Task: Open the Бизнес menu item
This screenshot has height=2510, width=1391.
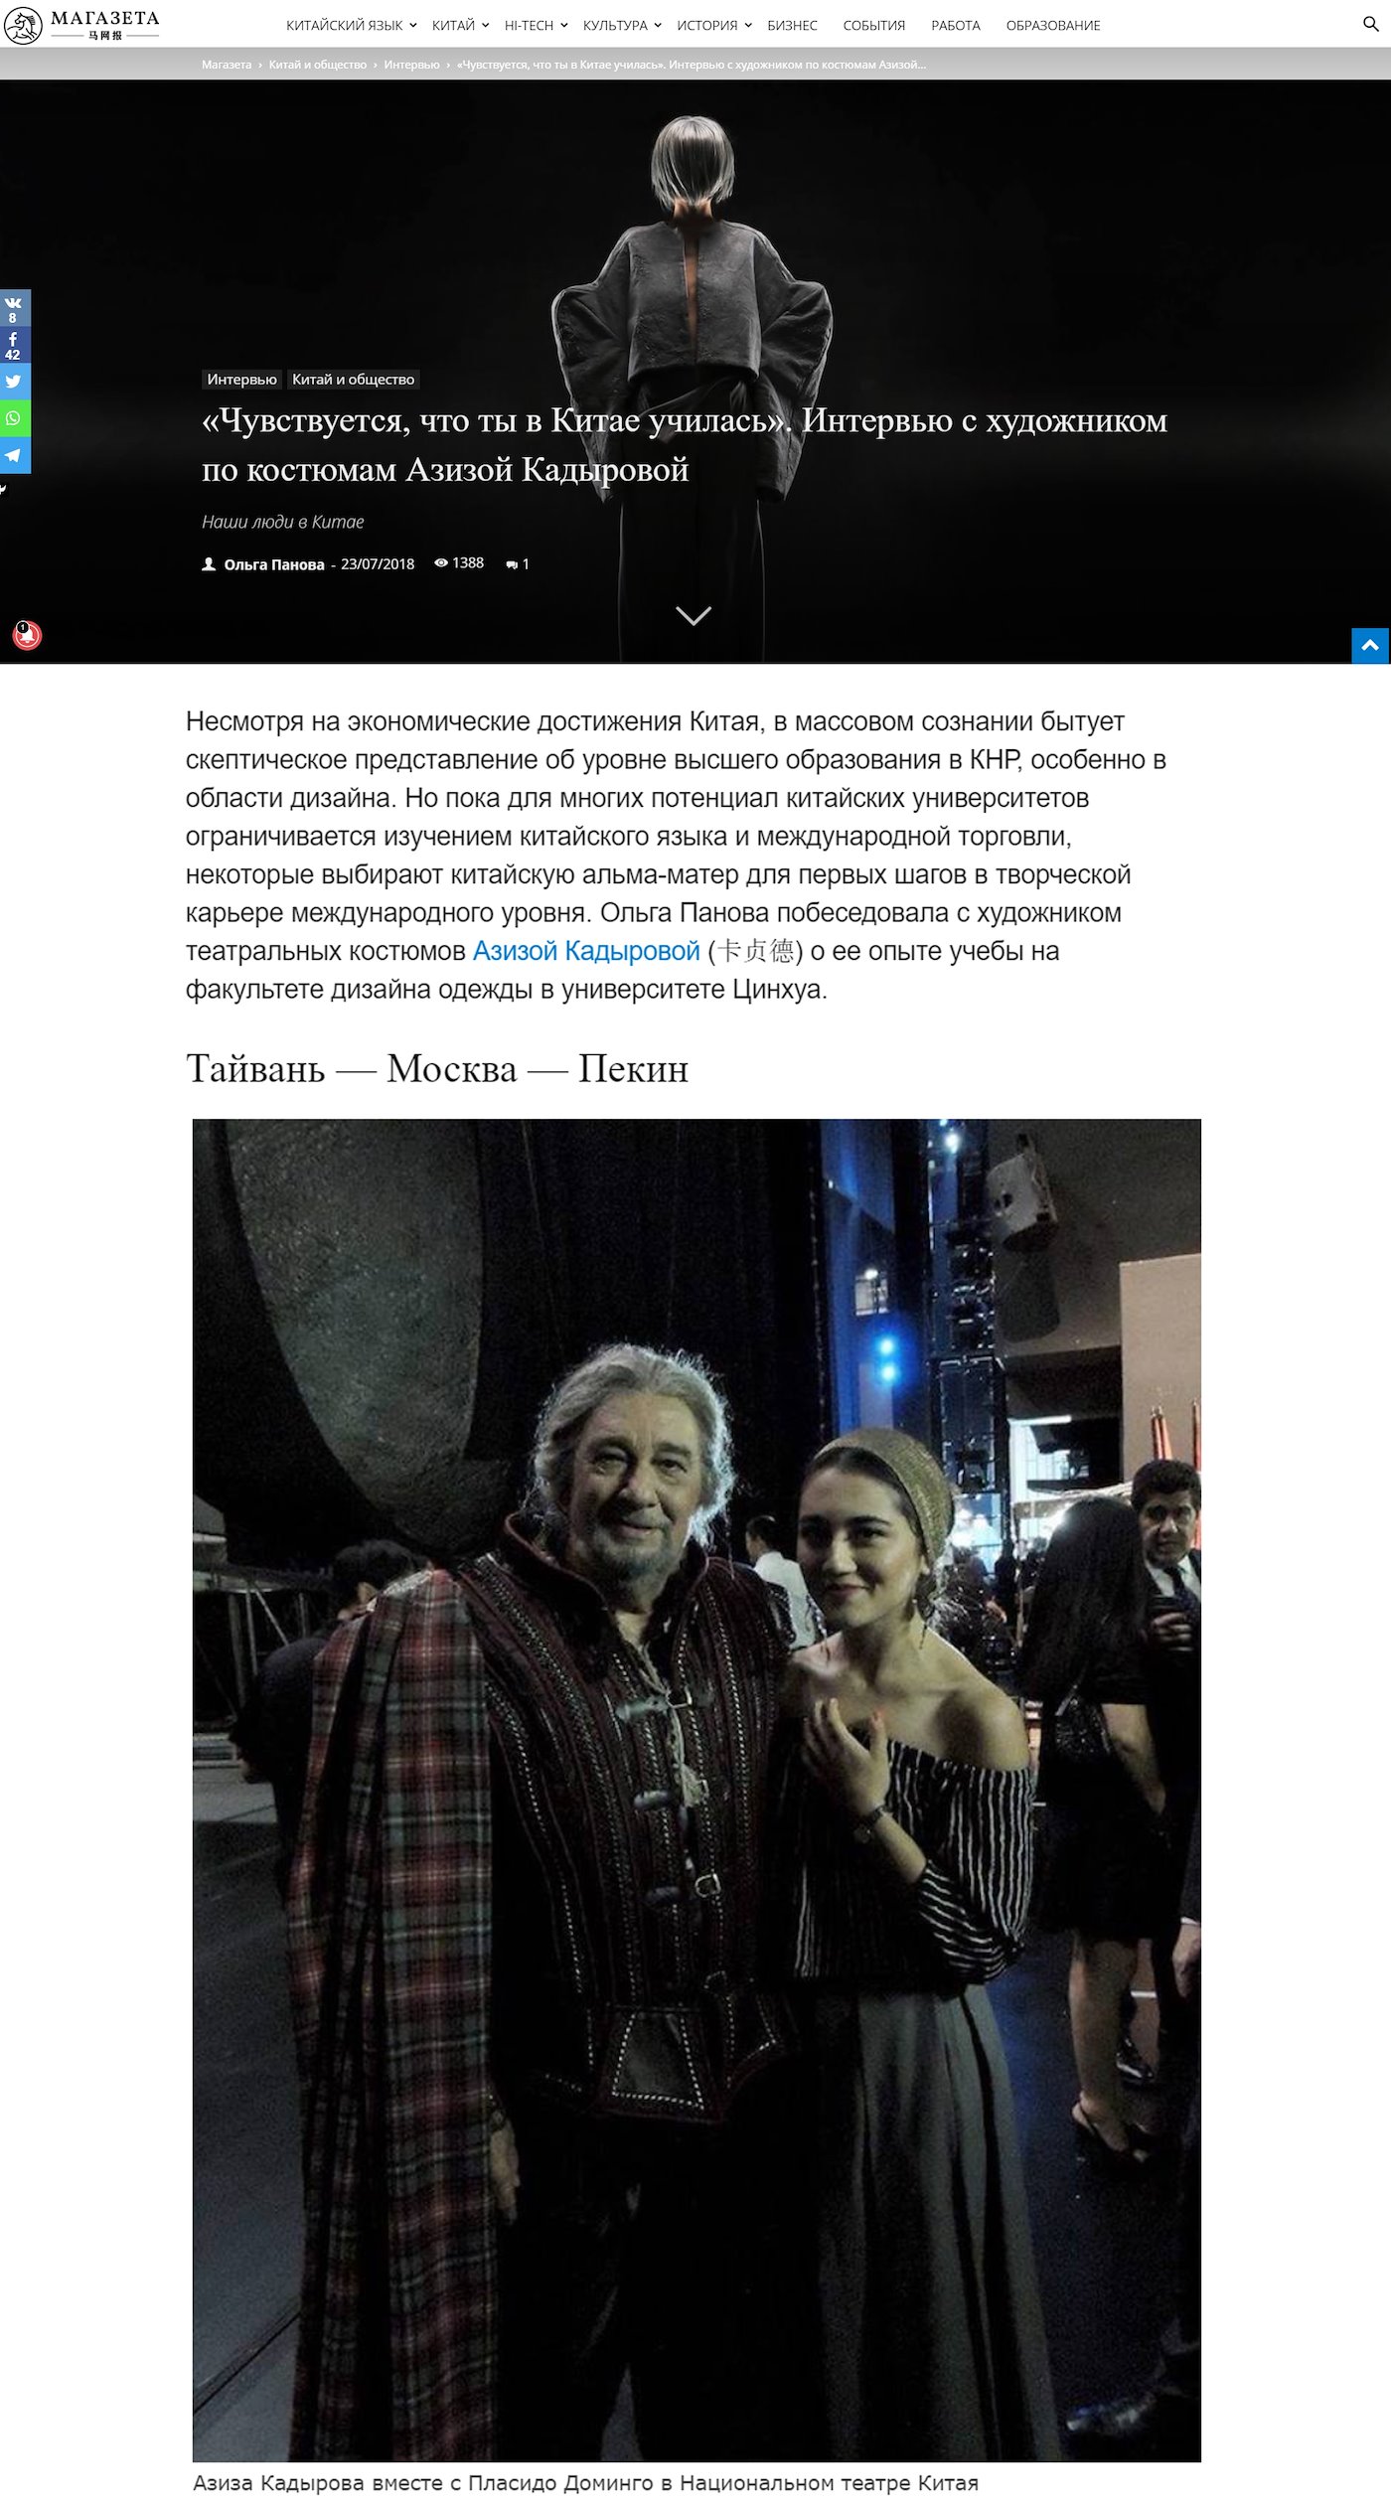Action: point(792,25)
